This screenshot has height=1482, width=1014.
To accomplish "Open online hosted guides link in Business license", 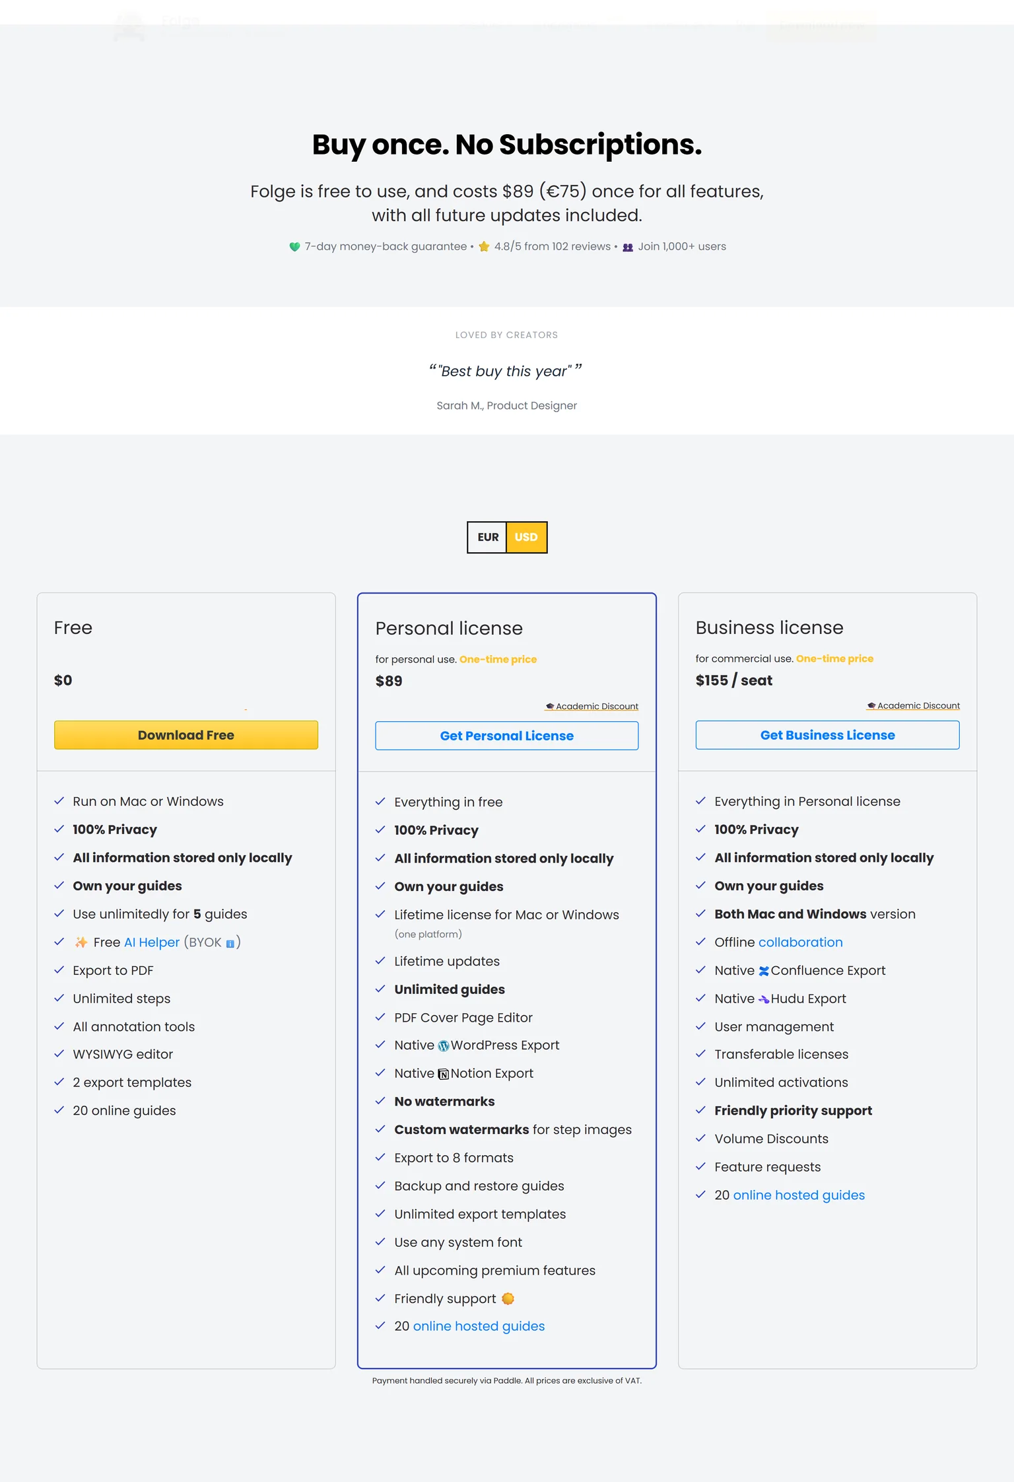I will pos(799,1195).
